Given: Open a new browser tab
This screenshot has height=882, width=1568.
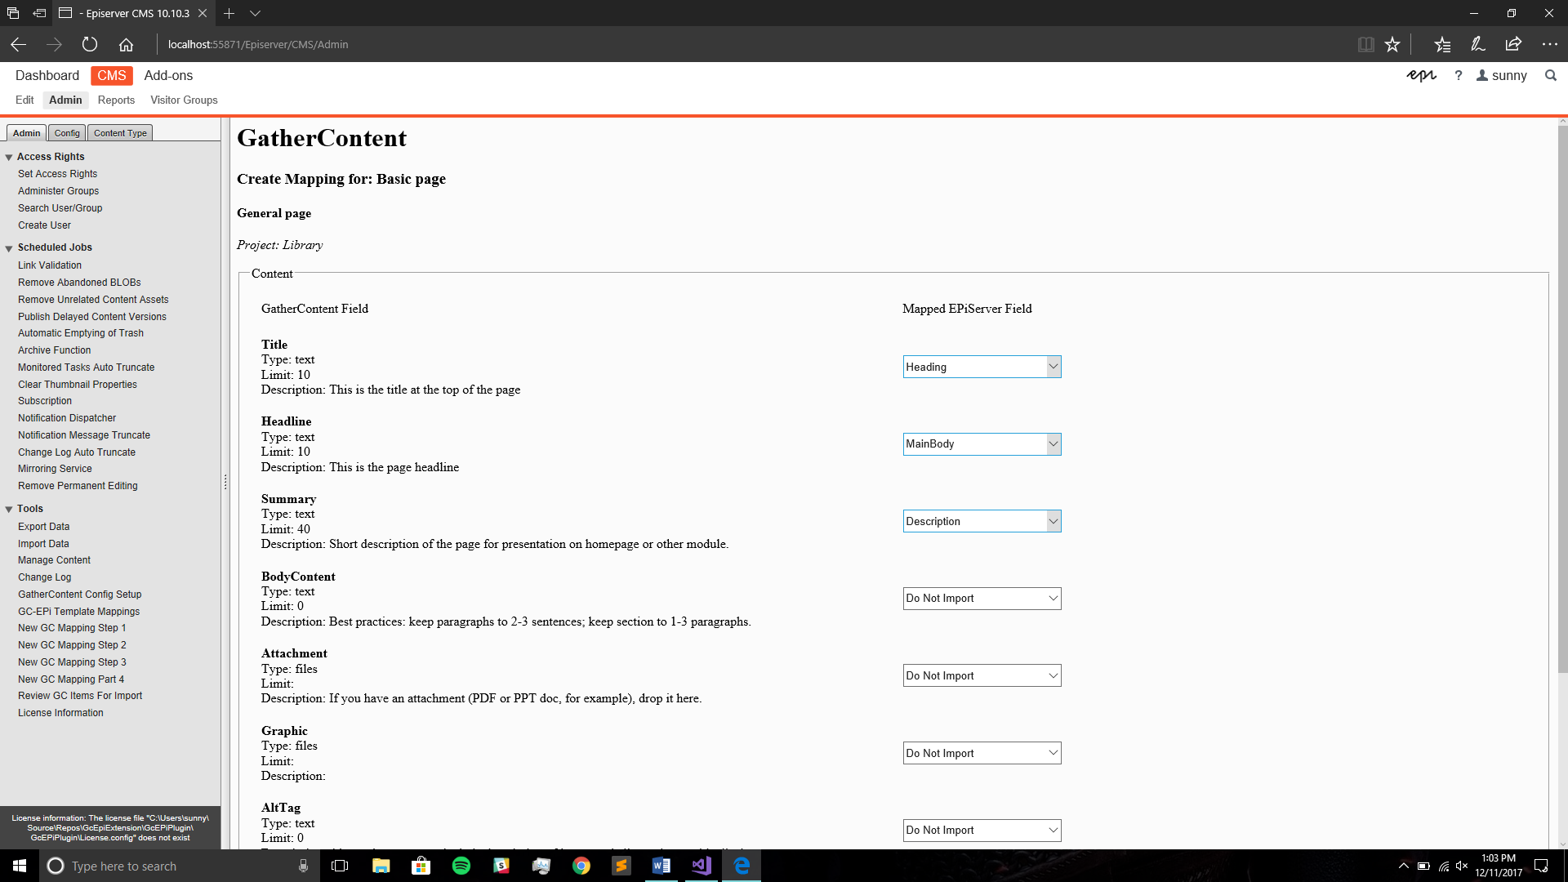Looking at the screenshot, I should click(229, 13).
